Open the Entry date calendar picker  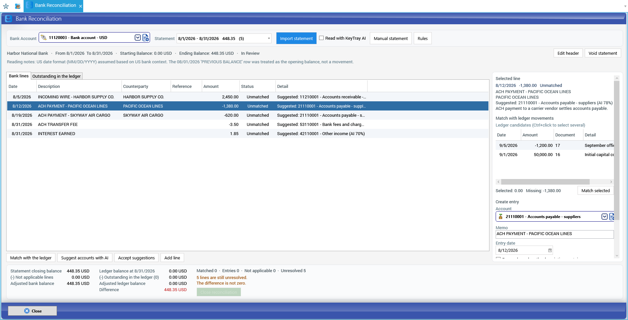(x=550, y=250)
